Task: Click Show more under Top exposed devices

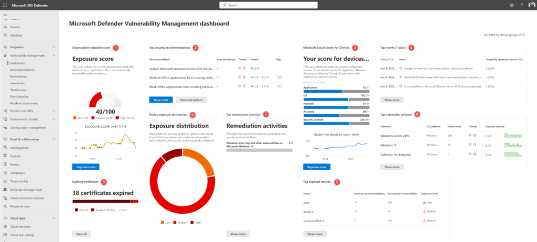Action: (x=315, y=234)
